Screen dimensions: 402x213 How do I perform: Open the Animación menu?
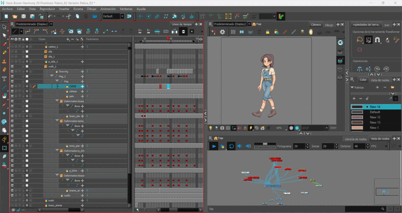[x=108, y=9]
